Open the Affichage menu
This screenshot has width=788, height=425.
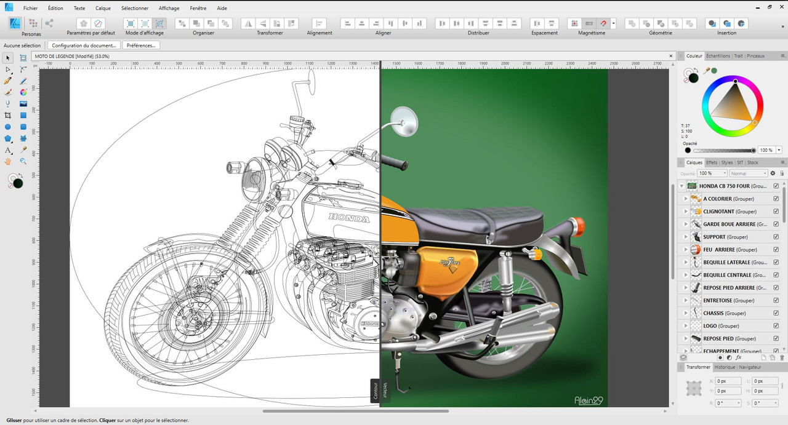[169, 9]
